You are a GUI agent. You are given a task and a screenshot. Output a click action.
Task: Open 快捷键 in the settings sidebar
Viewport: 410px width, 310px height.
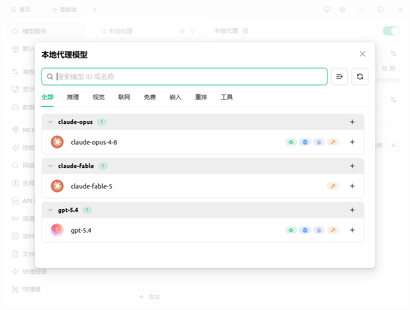pyautogui.click(x=26, y=289)
